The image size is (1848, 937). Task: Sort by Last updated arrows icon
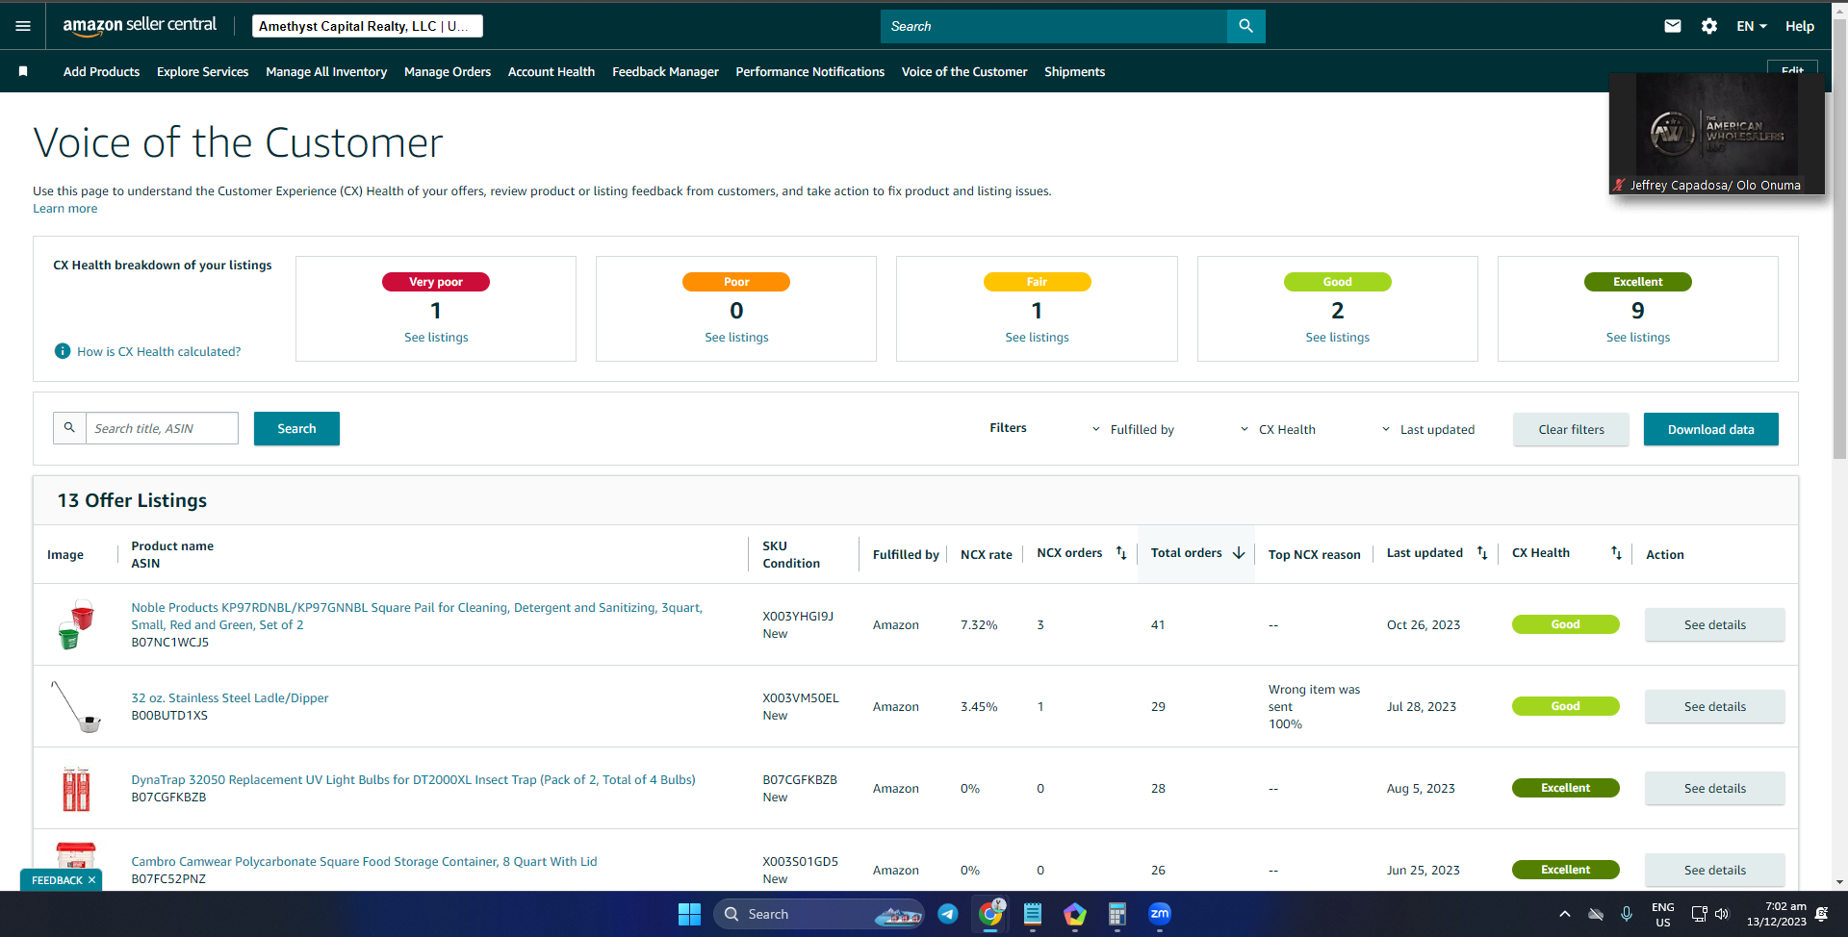pos(1482,553)
